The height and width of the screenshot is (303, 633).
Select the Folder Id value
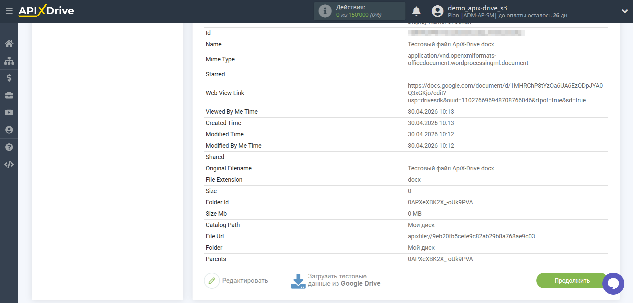440,202
